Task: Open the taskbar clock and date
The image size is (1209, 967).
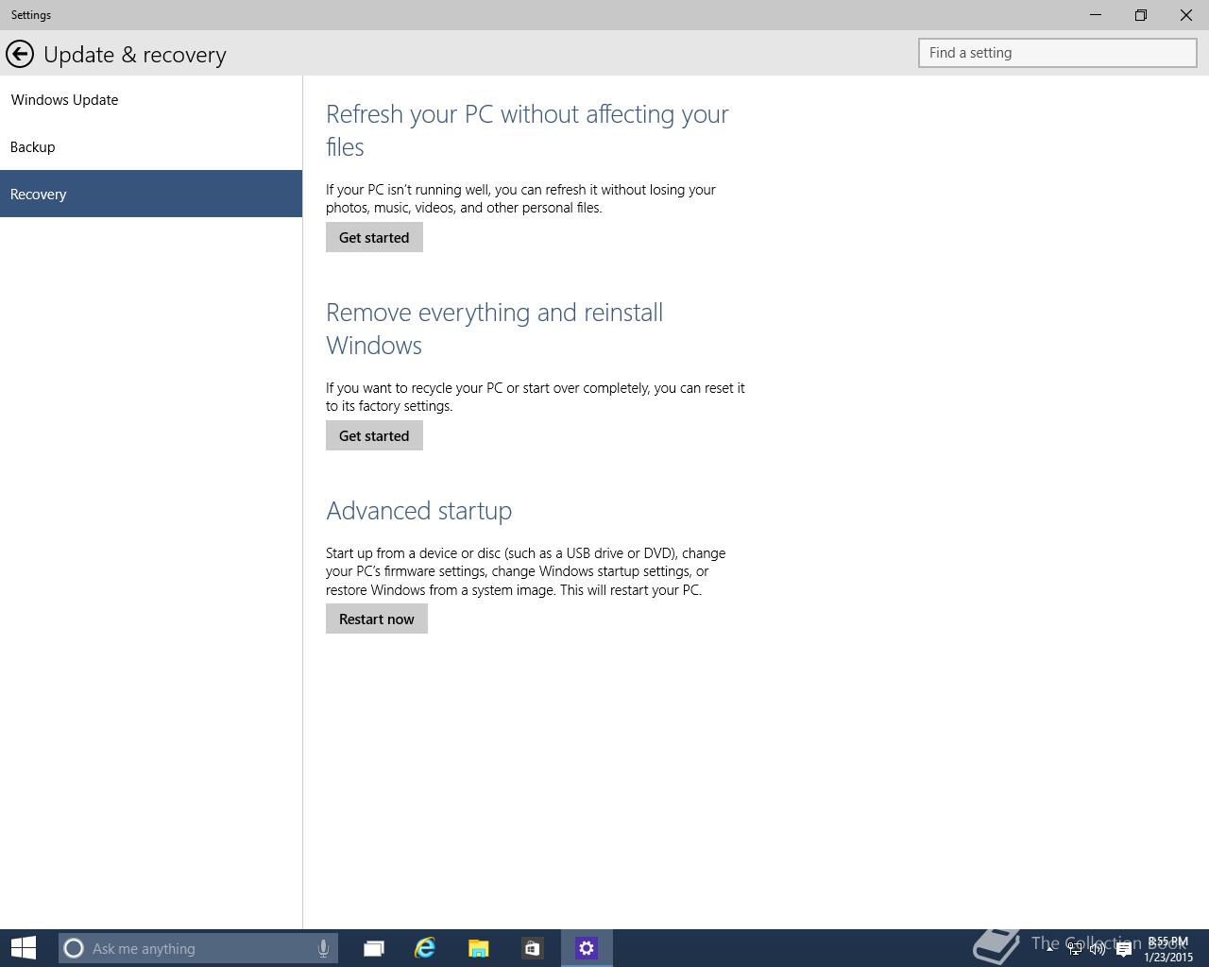Action: (x=1168, y=949)
